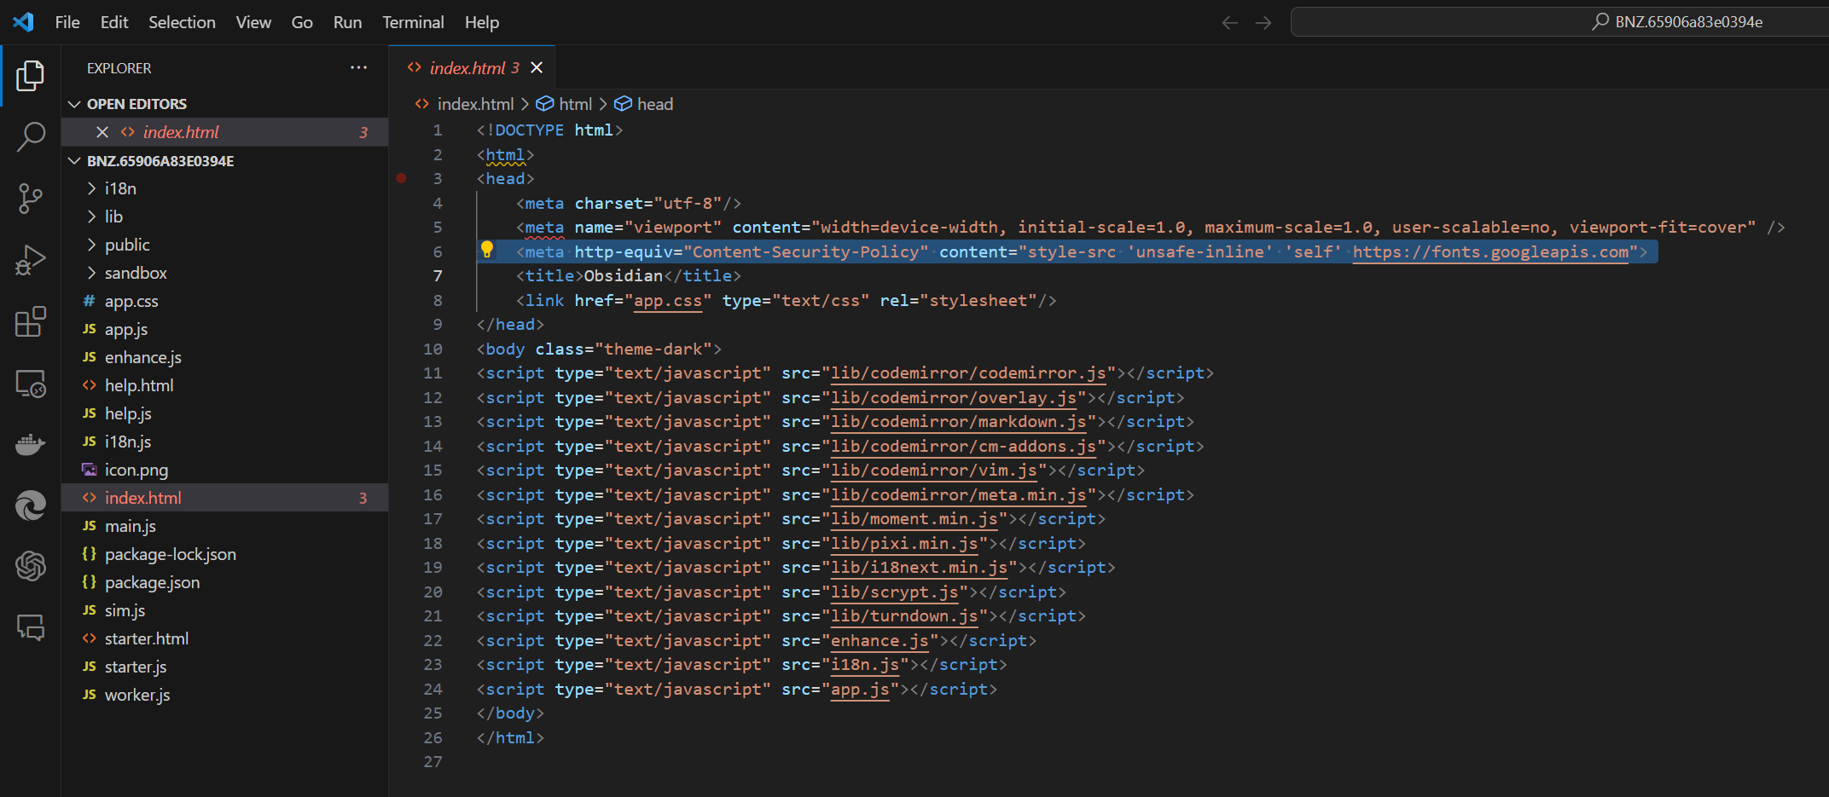Open the Remote Explorer view
The image size is (1829, 797).
[x=31, y=384]
